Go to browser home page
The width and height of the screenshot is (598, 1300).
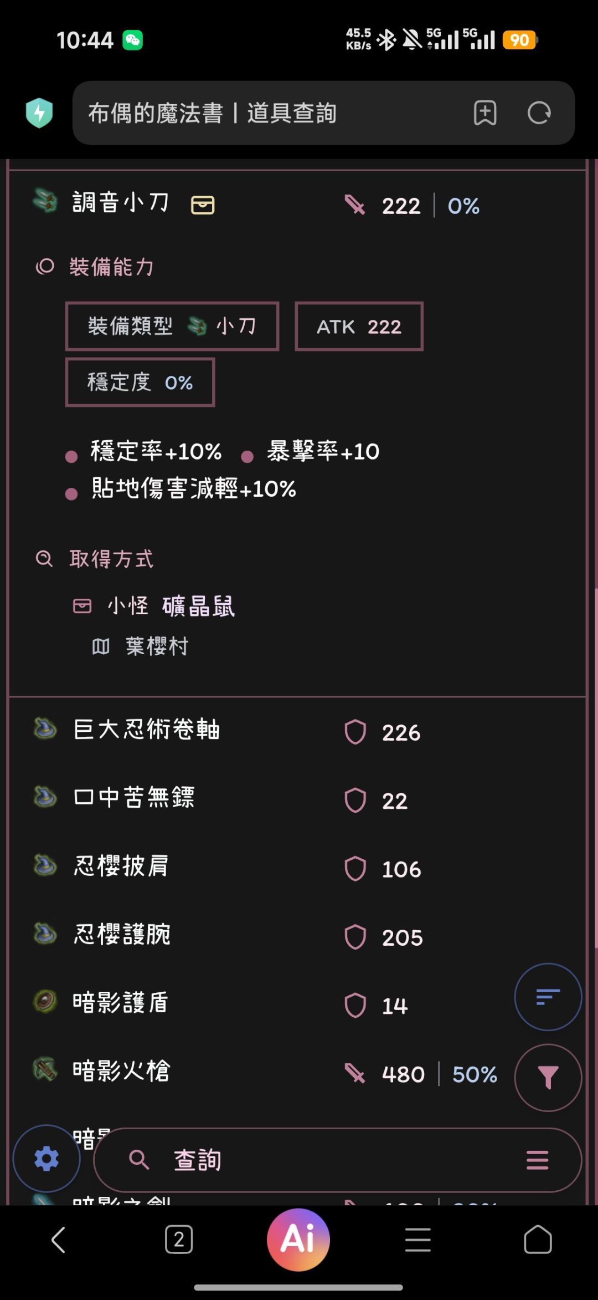tap(538, 1240)
